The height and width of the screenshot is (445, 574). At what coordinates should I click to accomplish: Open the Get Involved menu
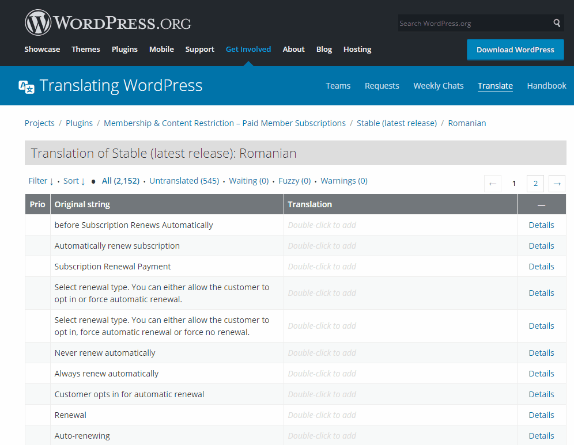[248, 49]
